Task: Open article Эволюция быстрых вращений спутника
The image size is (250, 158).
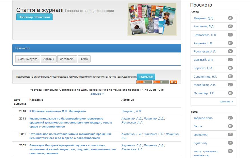Action: point(73,149)
